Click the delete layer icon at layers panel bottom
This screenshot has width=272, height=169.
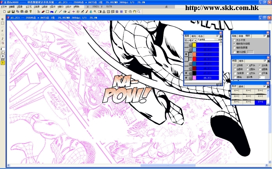220,84
